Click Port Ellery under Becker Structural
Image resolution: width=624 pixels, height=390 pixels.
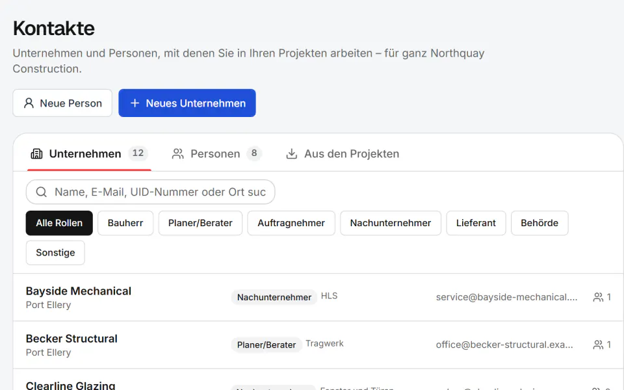49,352
